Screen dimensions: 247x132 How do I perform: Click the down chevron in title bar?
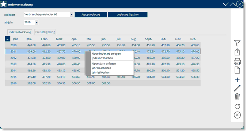click(225, 4)
